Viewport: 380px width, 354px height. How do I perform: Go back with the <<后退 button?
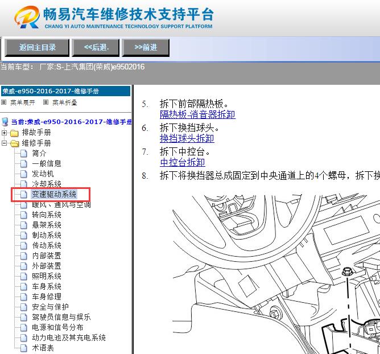click(x=96, y=47)
